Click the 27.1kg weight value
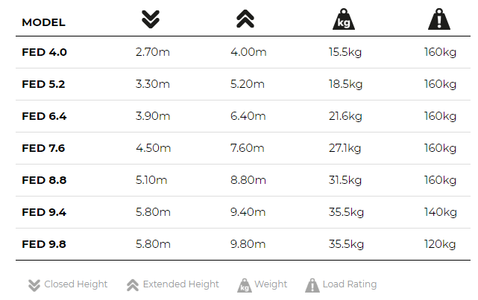This screenshot has height=300, width=478. (x=345, y=148)
